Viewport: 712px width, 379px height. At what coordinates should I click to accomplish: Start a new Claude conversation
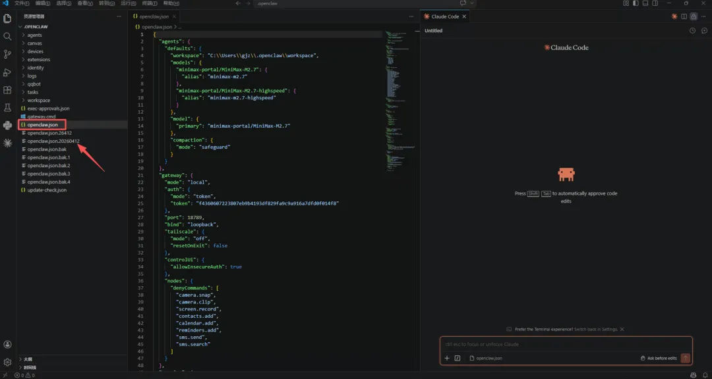tap(704, 31)
